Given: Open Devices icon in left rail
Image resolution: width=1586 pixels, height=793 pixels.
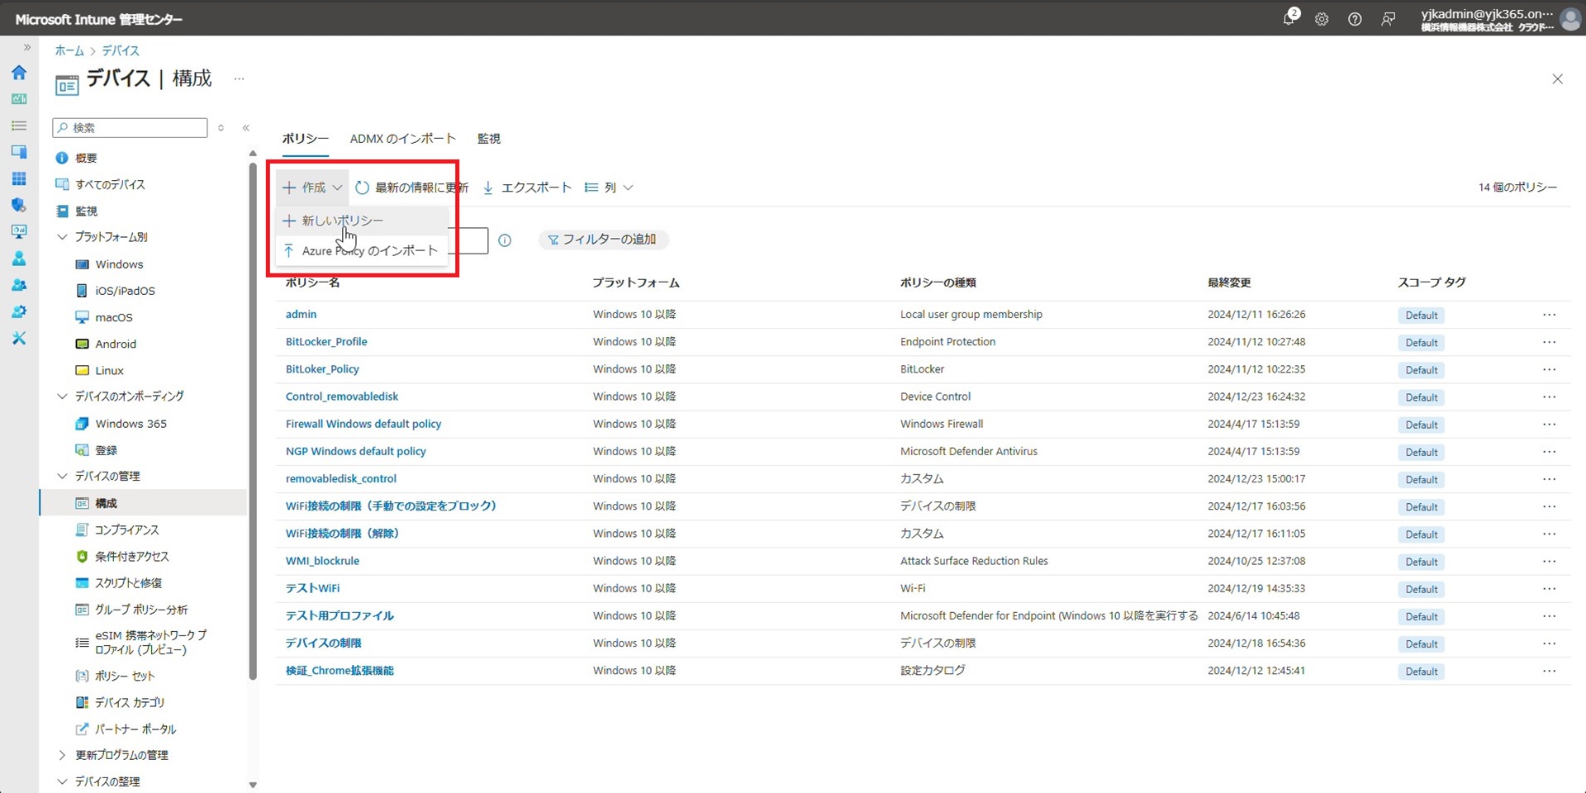Looking at the screenshot, I should (19, 152).
